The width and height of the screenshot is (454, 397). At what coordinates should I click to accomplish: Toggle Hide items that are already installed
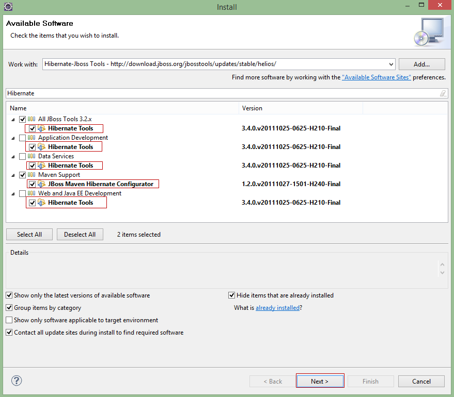[231, 295]
